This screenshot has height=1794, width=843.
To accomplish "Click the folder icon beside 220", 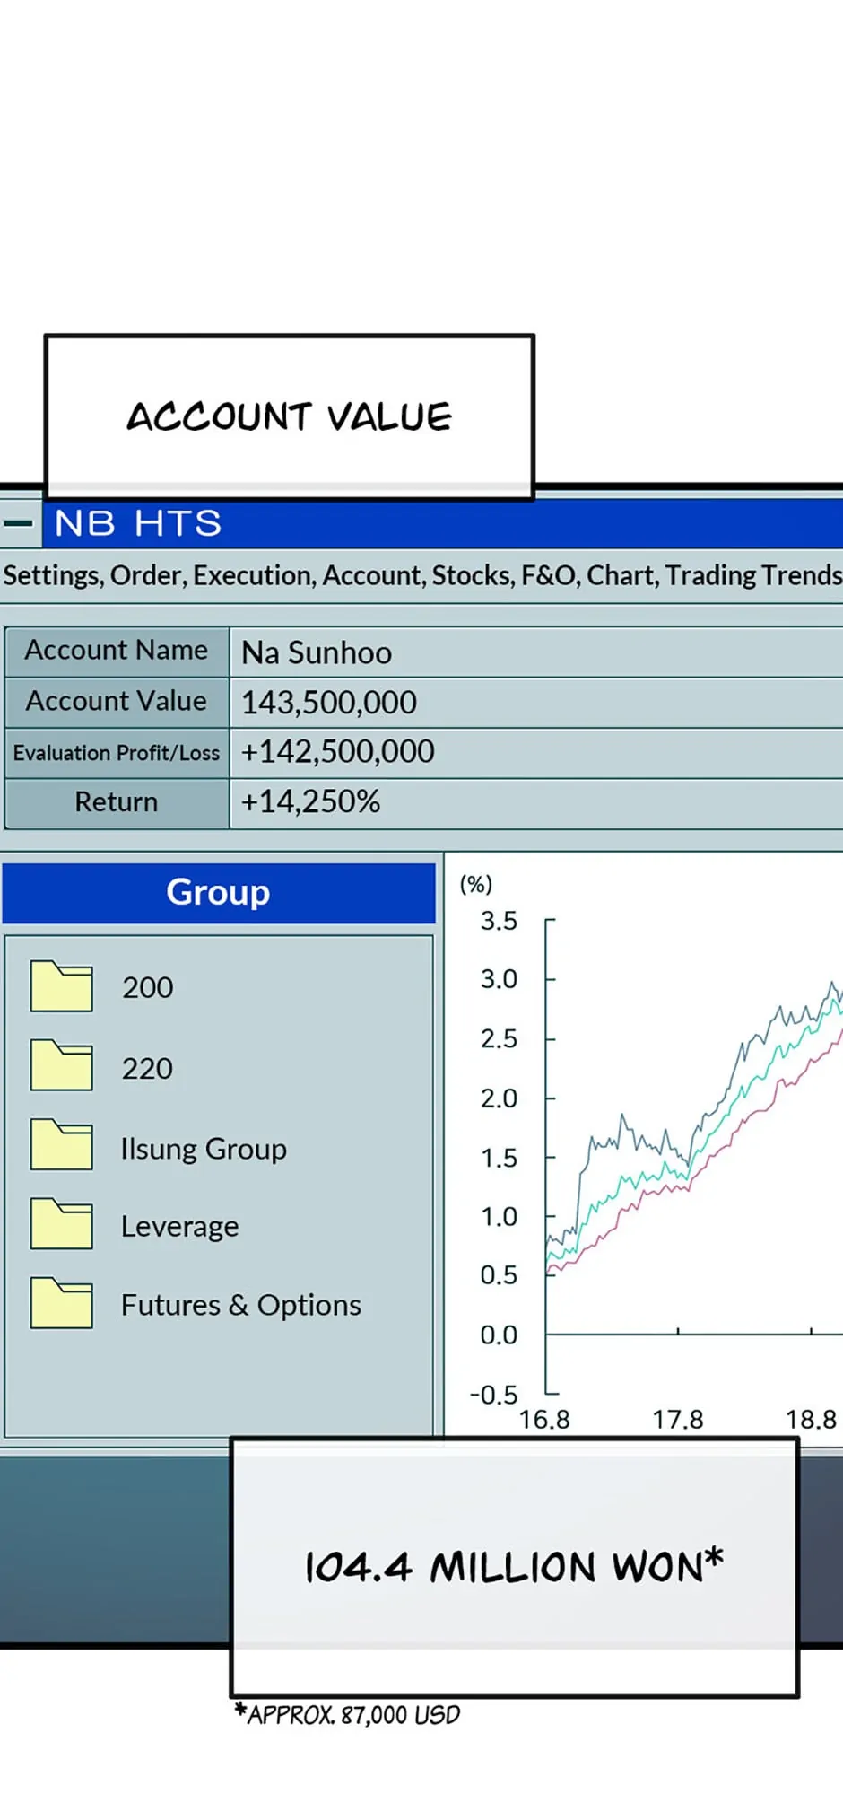I will (x=61, y=1065).
